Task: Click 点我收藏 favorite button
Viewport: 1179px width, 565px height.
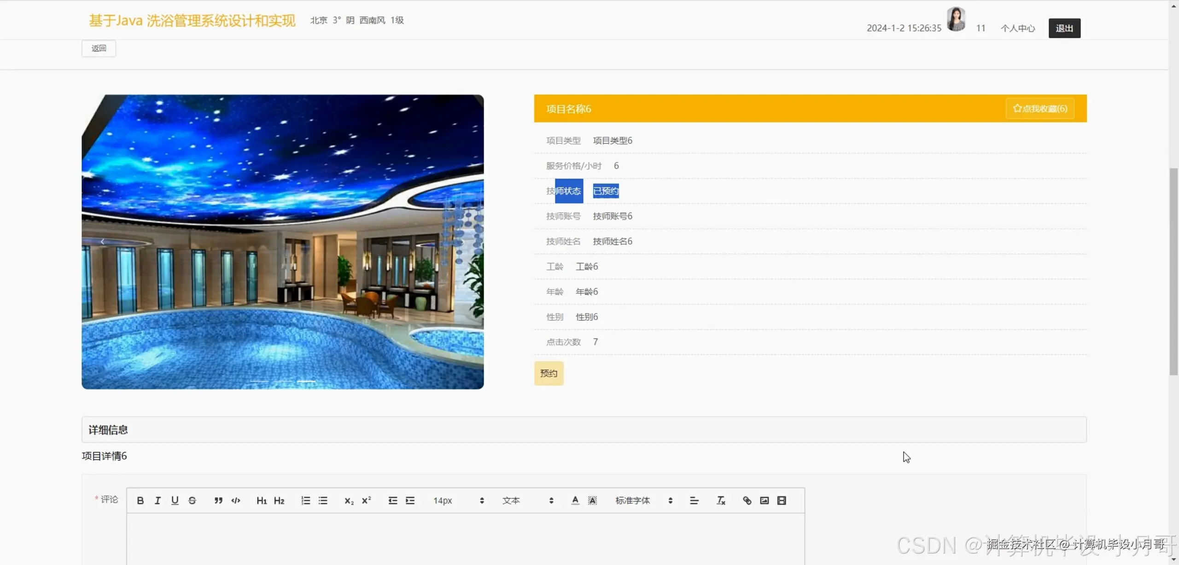Action: (1040, 109)
